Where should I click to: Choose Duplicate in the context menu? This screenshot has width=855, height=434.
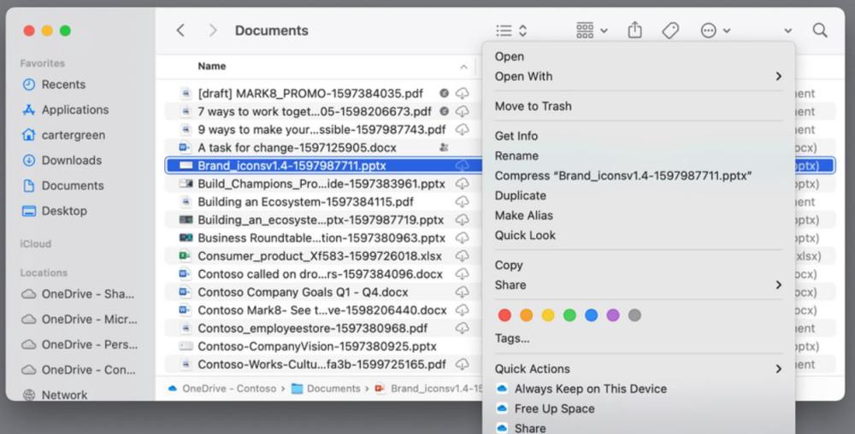point(520,196)
